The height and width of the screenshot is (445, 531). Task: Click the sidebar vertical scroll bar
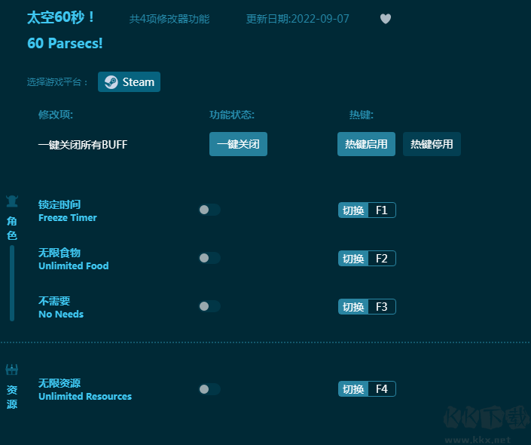tap(12, 283)
